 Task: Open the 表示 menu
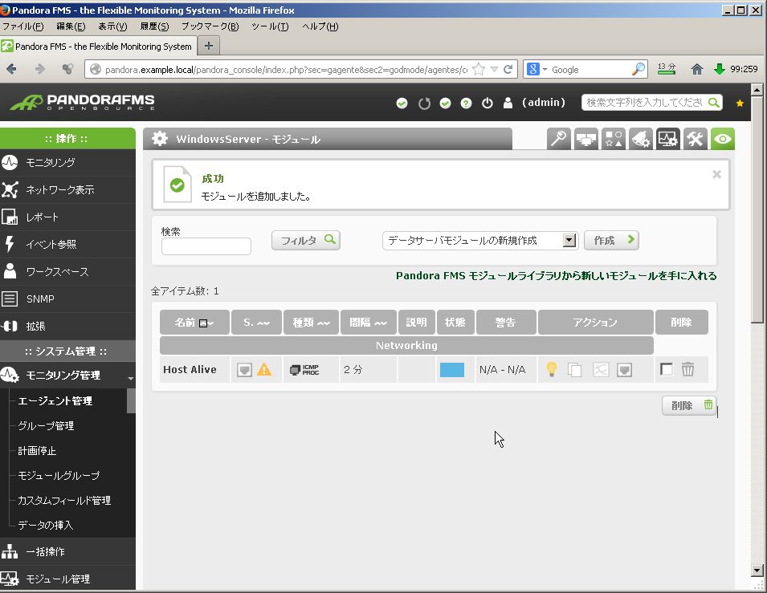112,26
